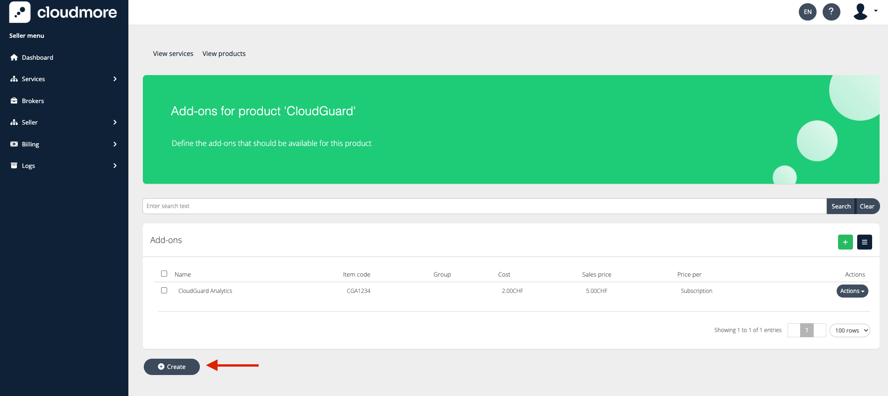Toggle the select-all checkbox in table header

(x=164, y=274)
